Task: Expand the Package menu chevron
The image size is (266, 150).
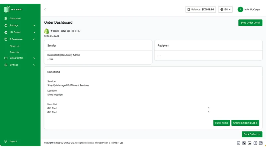Action: coord(34,25)
